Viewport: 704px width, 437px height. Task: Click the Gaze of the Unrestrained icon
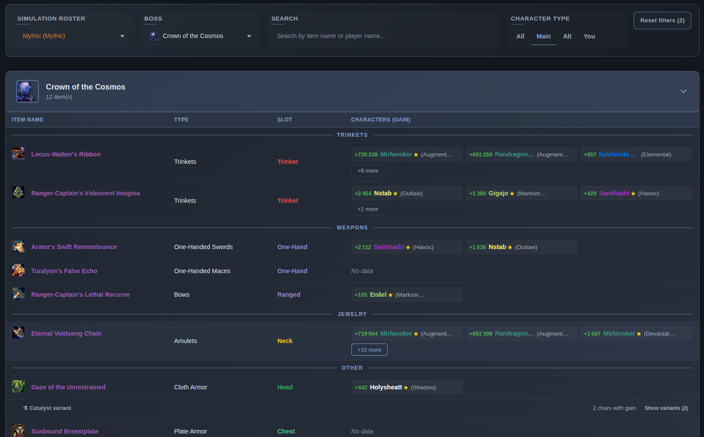(18, 386)
